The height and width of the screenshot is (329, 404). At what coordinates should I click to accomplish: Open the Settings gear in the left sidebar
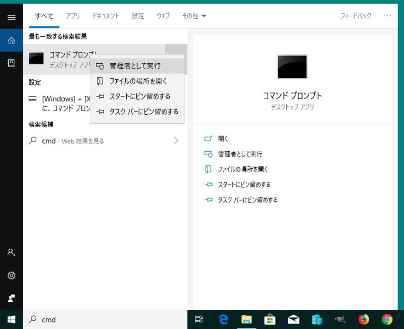[11, 275]
